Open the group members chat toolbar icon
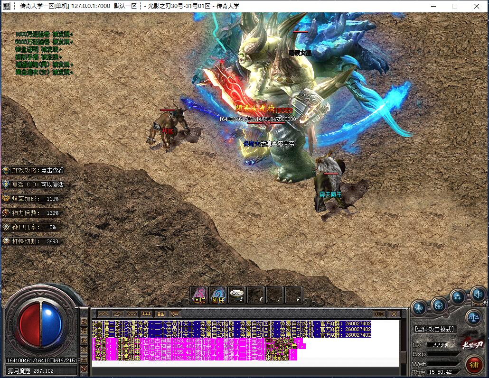Viewport: 489px width, 378px height. point(147,314)
